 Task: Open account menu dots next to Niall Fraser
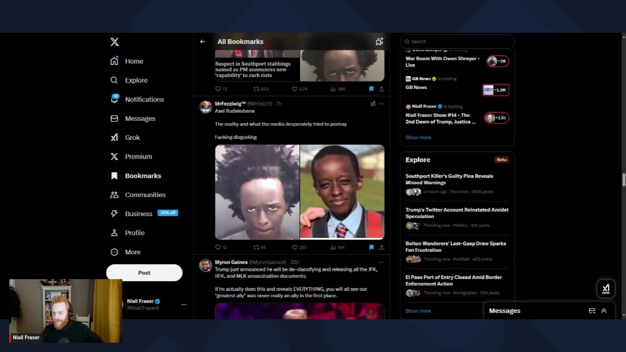[x=184, y=305]
